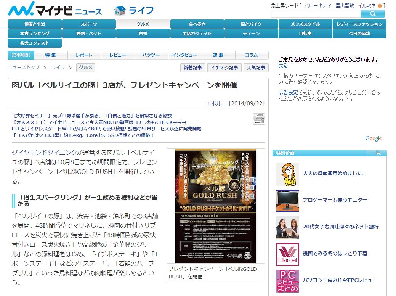The width and height of the screenshot is (396, 296).
Task: Open the メンズスタイル category
Action: coord(305,24)
